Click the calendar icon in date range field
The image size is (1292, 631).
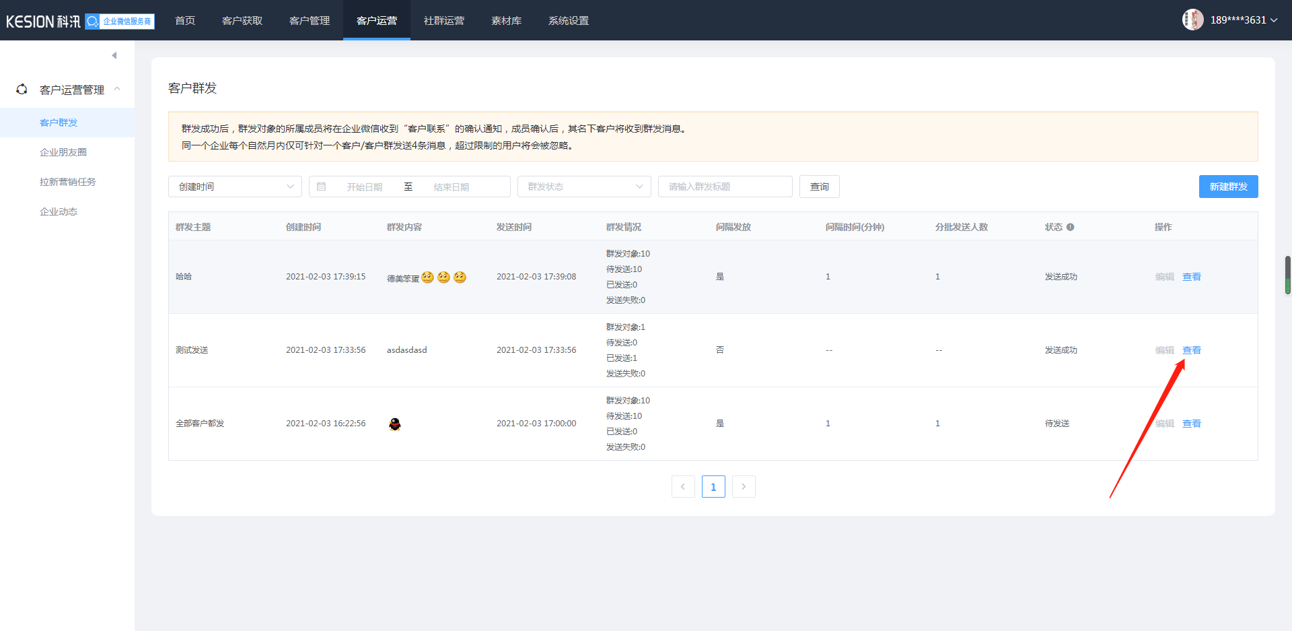[322, 187]
